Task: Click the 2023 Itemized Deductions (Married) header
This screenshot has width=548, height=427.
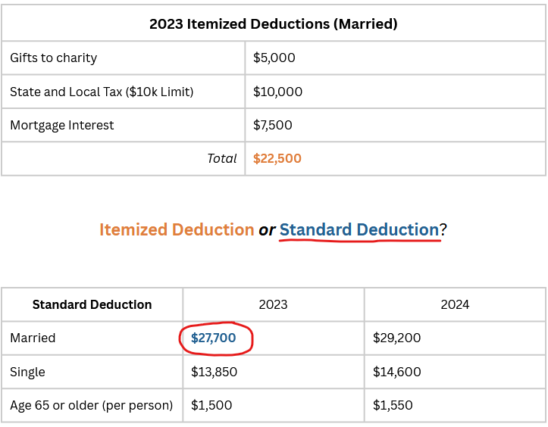Action: pos(274,24)
